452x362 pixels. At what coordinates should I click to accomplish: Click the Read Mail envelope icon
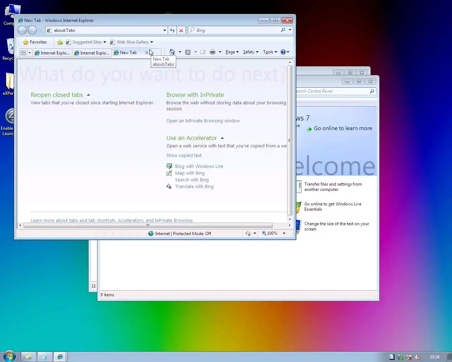(x=203, y=52)
